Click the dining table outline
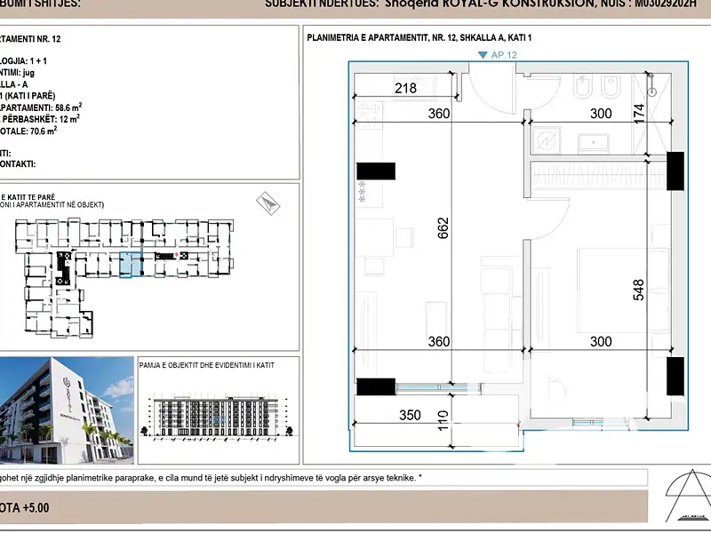The image size is (711, 533). (374, 238)
